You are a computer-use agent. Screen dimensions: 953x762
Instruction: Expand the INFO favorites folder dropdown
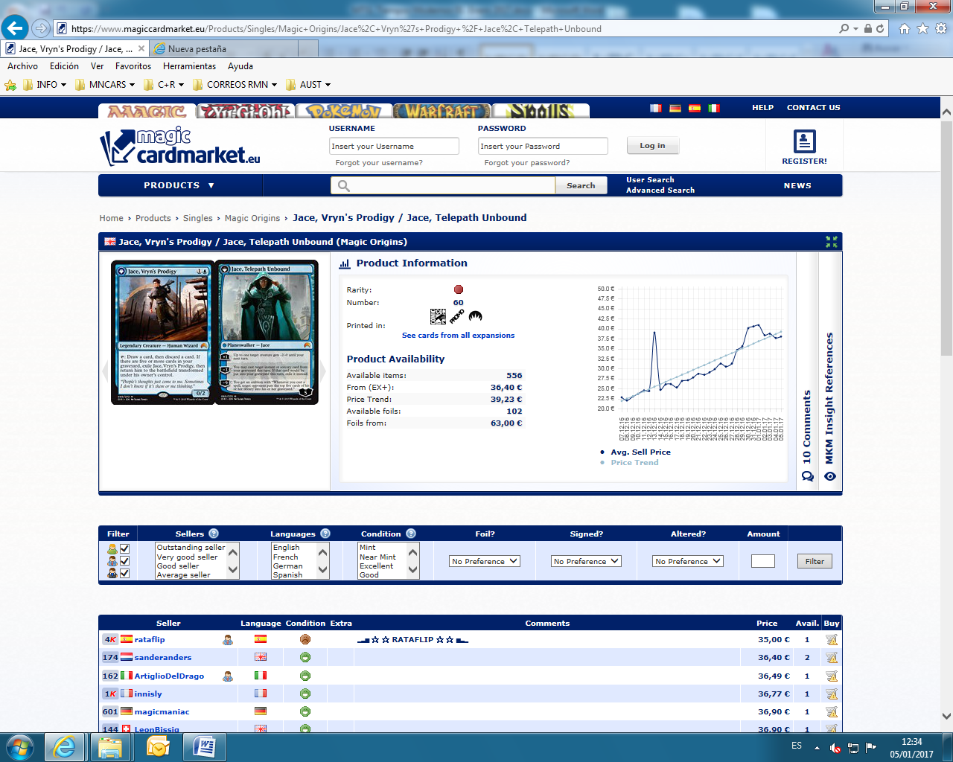pyautogui.click(x=63, y=85)
